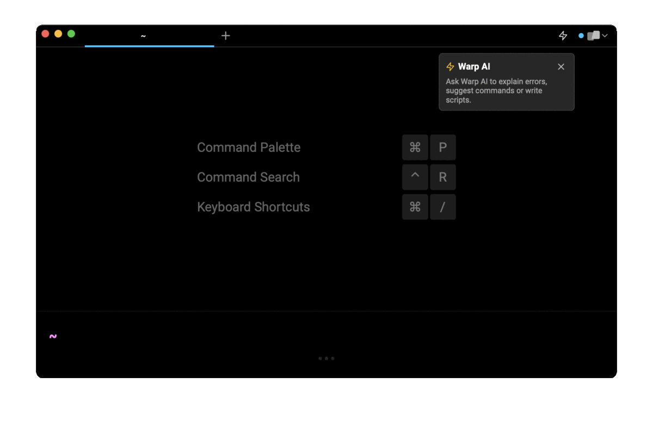Expand the three-dot overflow menu
Viewport: 653px width, 426px height.
click(326, 358)
